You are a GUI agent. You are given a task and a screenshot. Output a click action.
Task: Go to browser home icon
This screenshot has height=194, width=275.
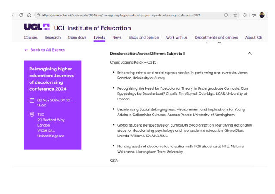[29, 15]
